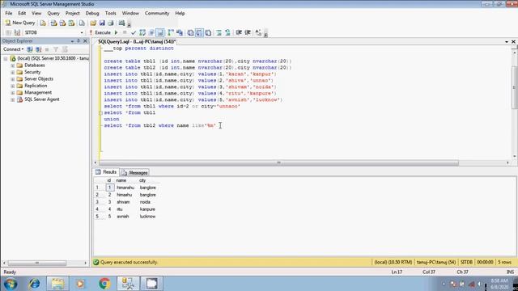Select the SQL Server Agent node
The height and width of the screenshot is (291, 518).
click(41, 99)
